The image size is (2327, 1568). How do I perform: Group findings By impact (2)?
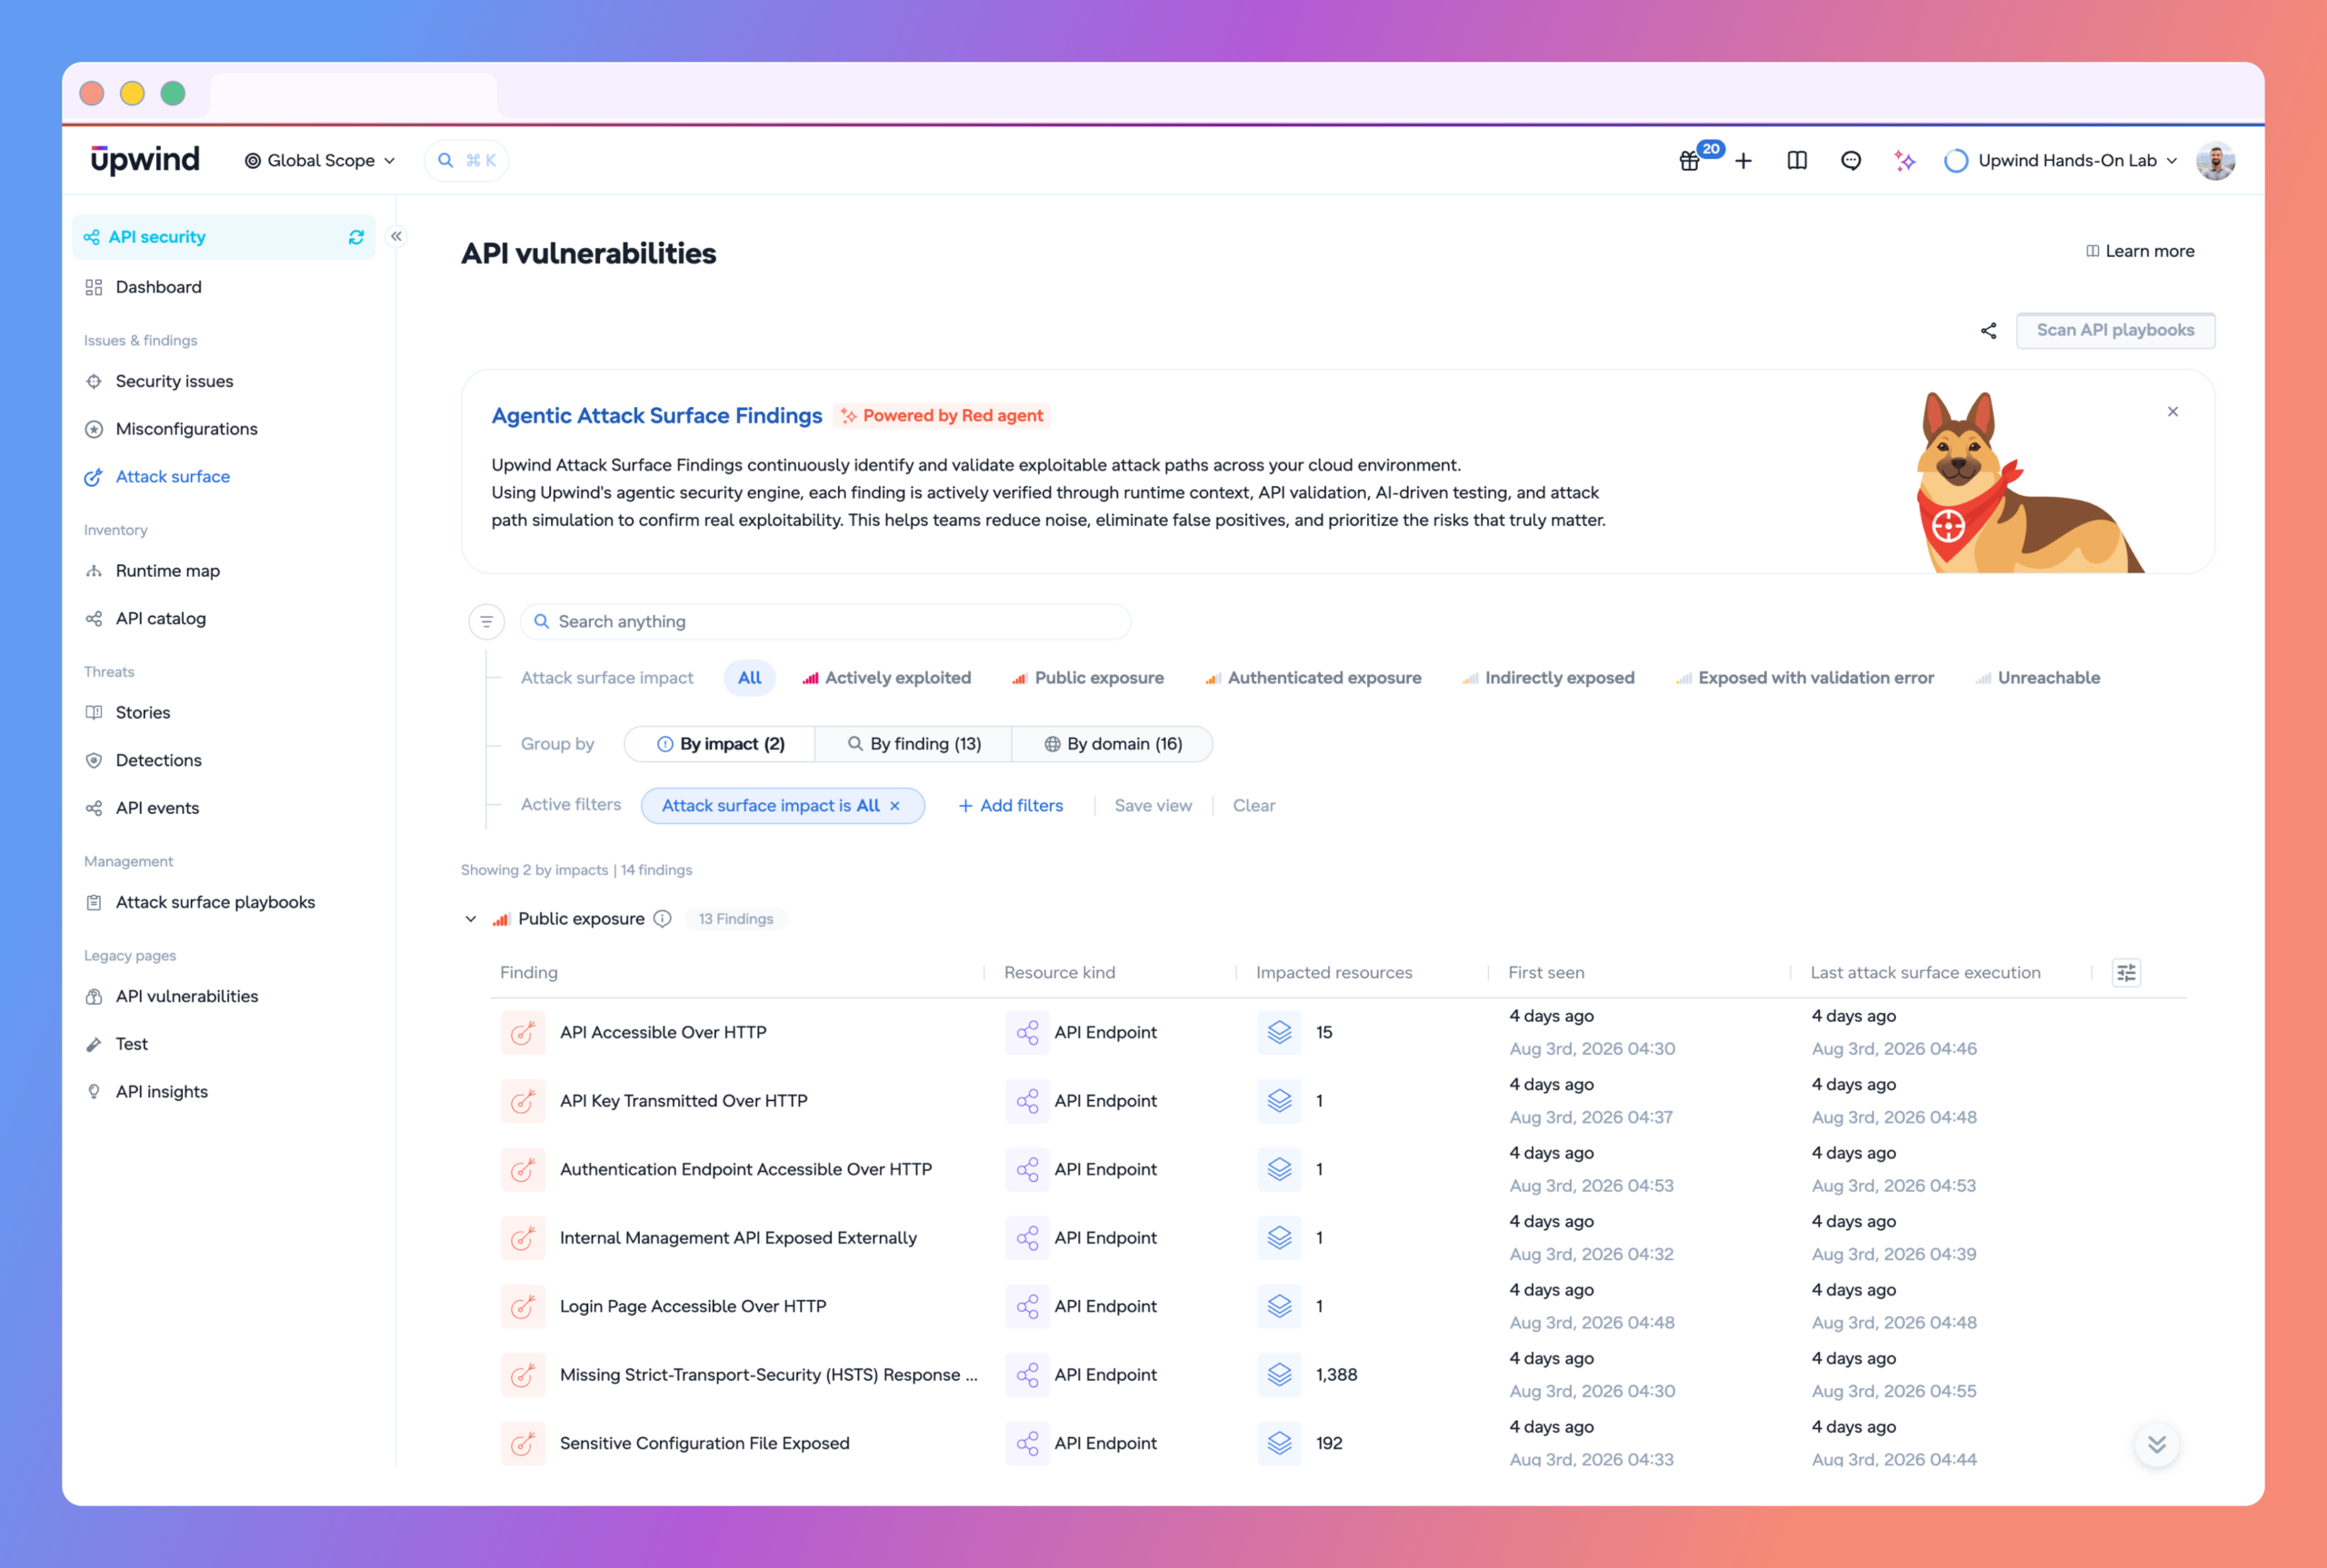(x=720, y=745)
